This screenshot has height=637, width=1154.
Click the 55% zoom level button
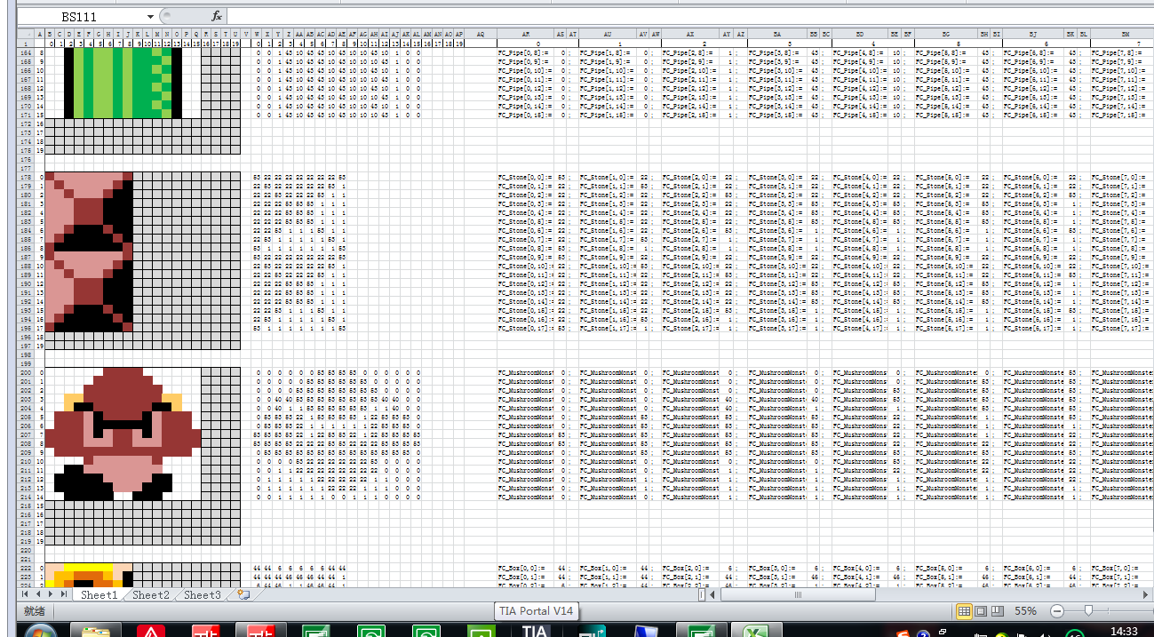coord(1025,611)
